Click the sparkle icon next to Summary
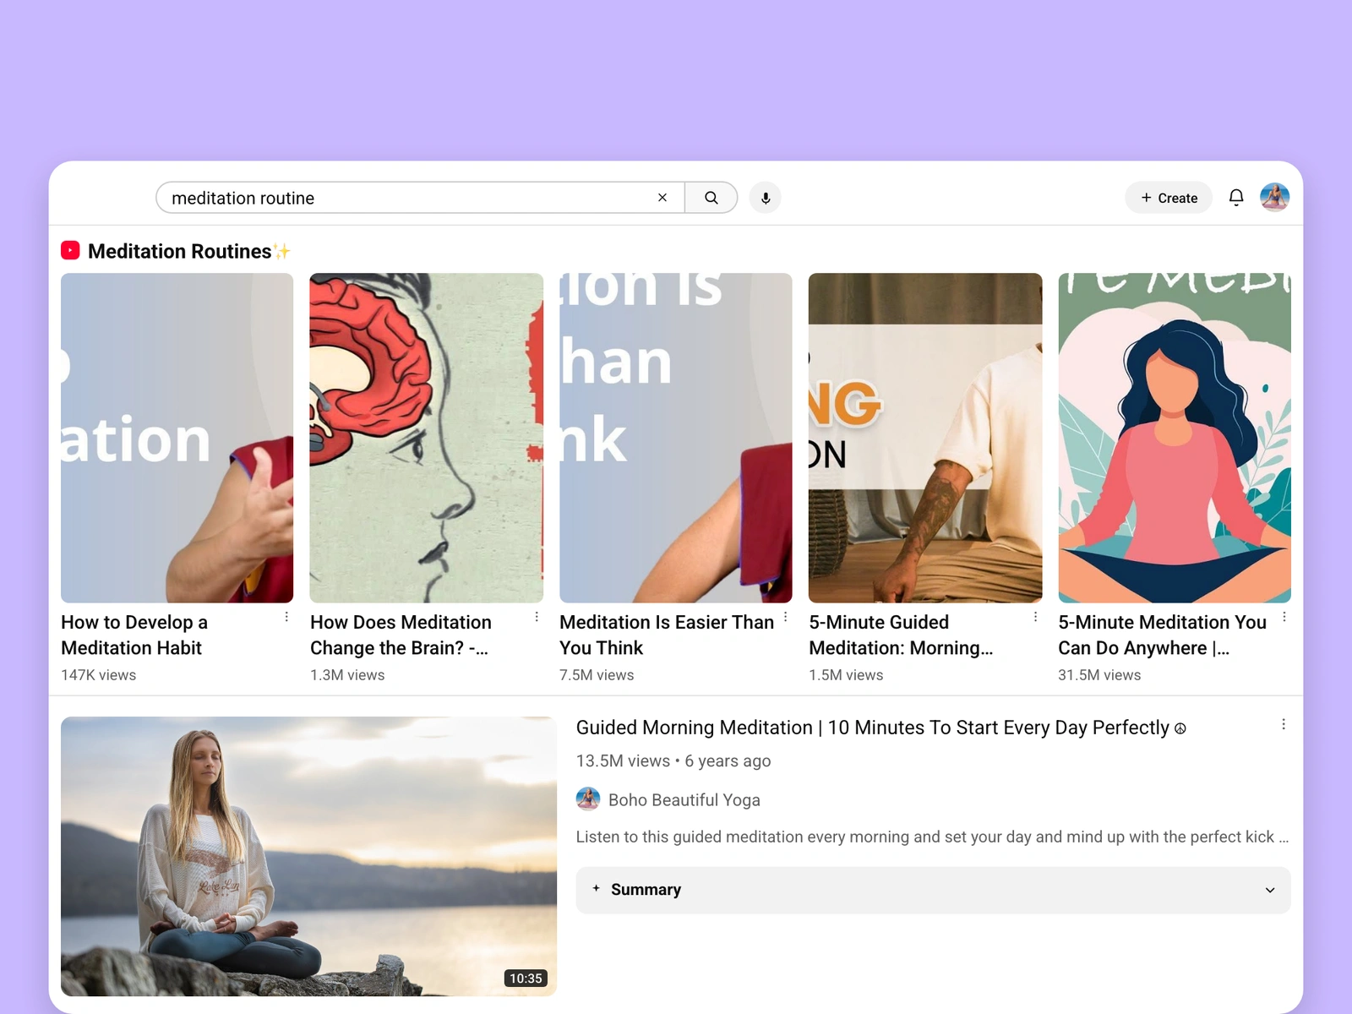1352x1014 pixels. click(x=596, y=888)
